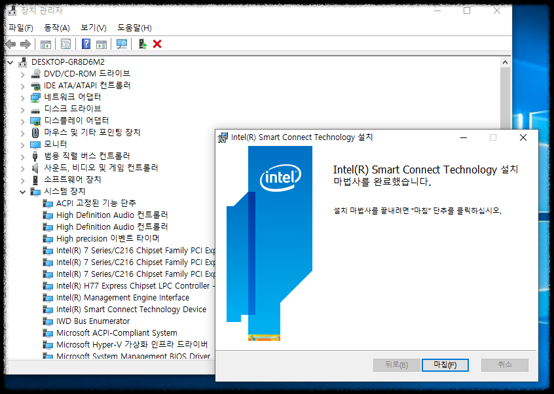Open the 동작(A) menu
This screenshot has height=394, width=554.
tap(56, 28)
